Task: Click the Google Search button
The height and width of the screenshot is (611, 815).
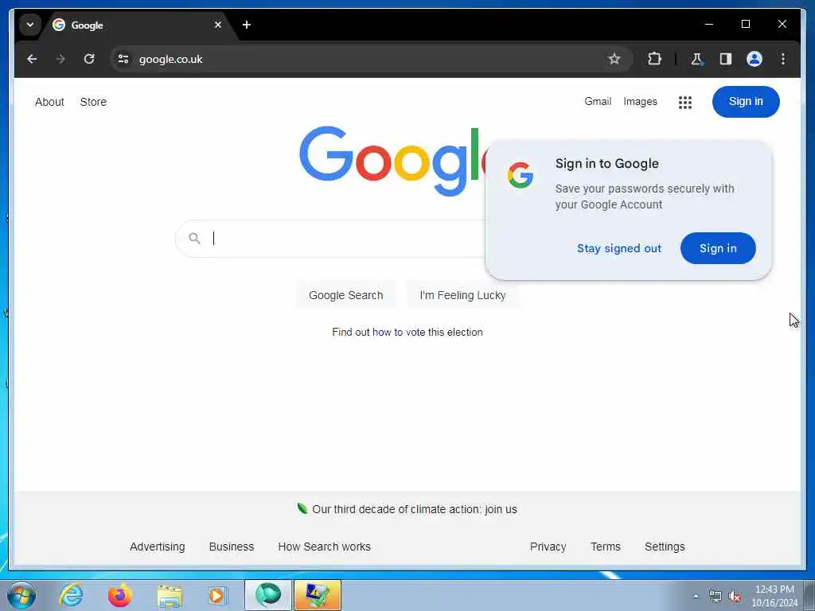Action: [x=345, y=295]
